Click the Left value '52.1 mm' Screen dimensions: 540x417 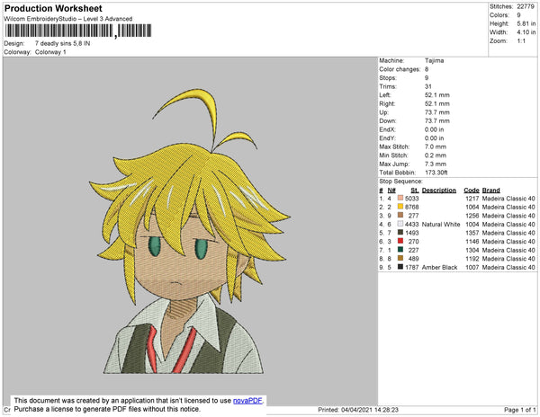click(437, 95)
